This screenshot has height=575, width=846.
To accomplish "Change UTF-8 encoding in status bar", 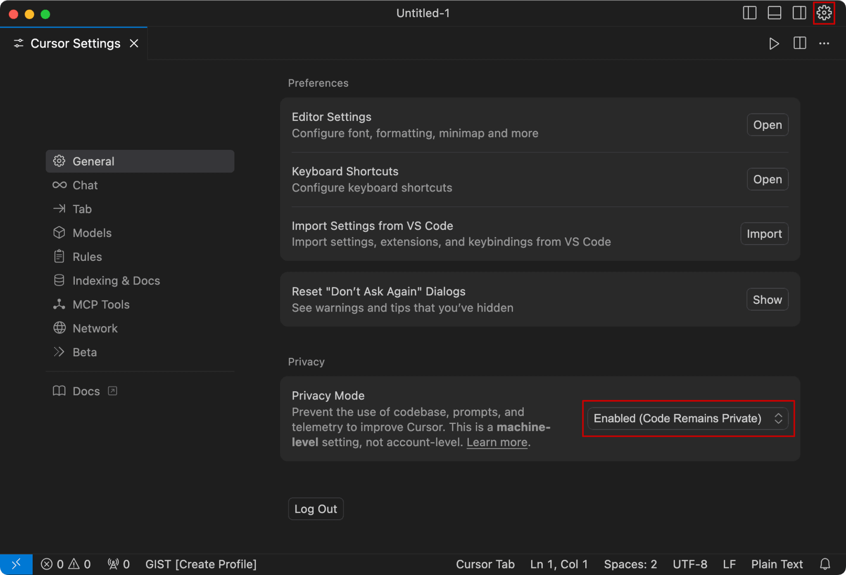I will point(689,564).
